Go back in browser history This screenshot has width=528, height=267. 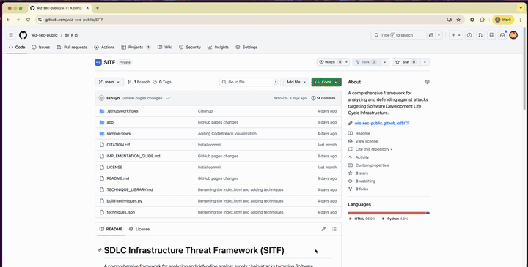(8, 20)
